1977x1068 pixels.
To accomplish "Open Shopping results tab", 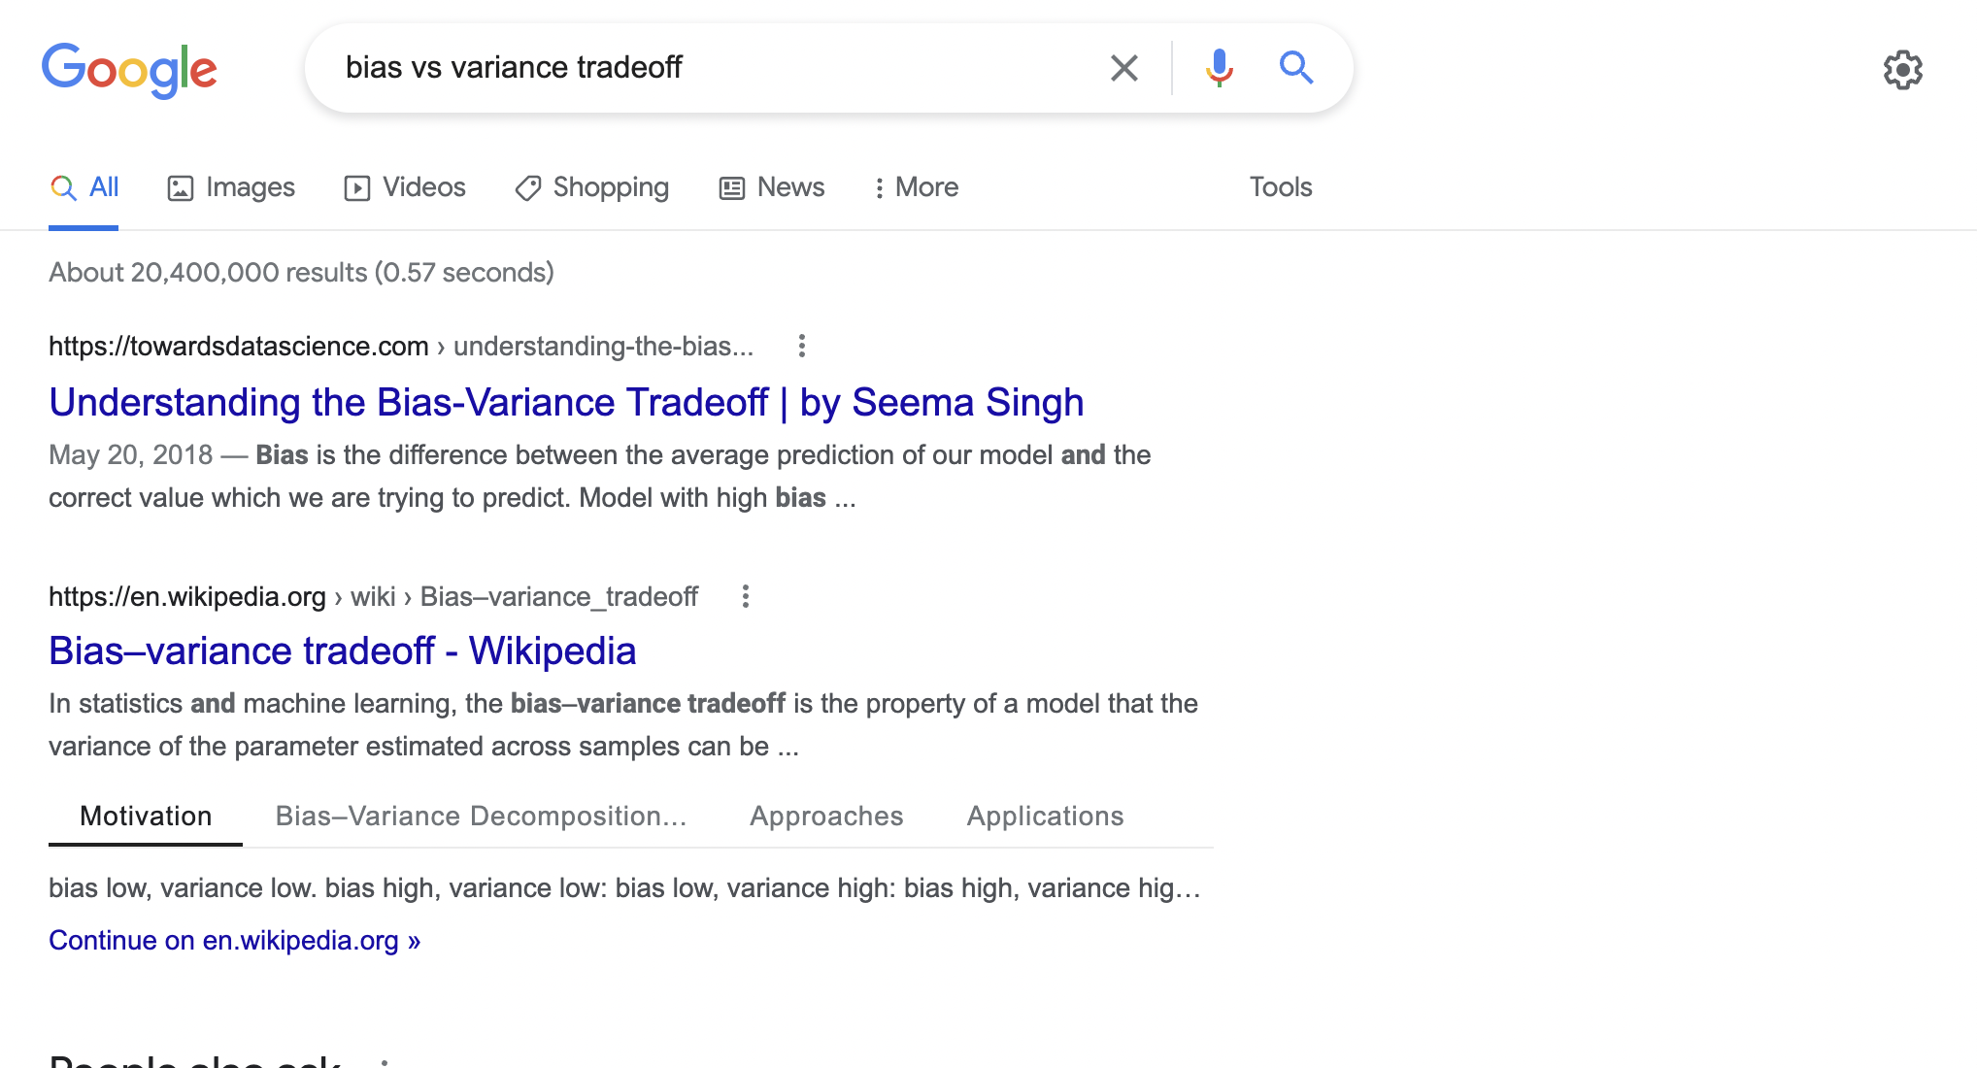I will pos(591,187).
